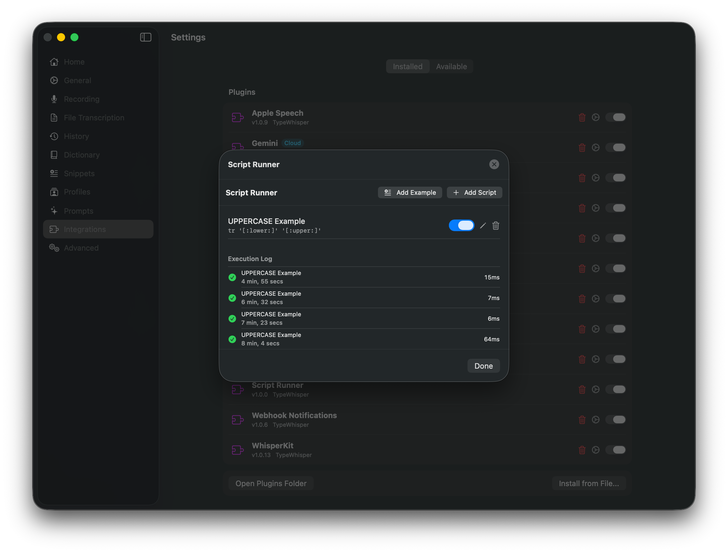
Task: Enable the Apple Speech plugin toggle
Action: 616,117
